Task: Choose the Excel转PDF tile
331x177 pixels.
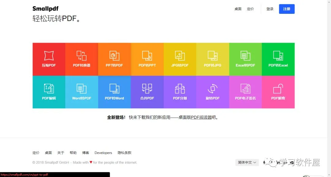Action: tap(245, 59)
